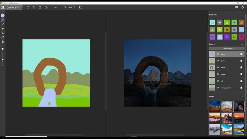
Task: Open the 100% zoom dropdown
Action: (70, 7)
